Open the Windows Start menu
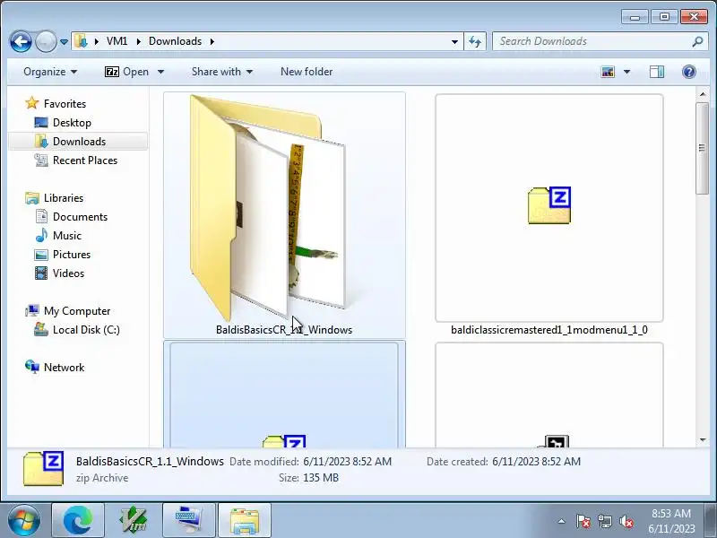This screenshot has width=717, height=538. [24, 521]
